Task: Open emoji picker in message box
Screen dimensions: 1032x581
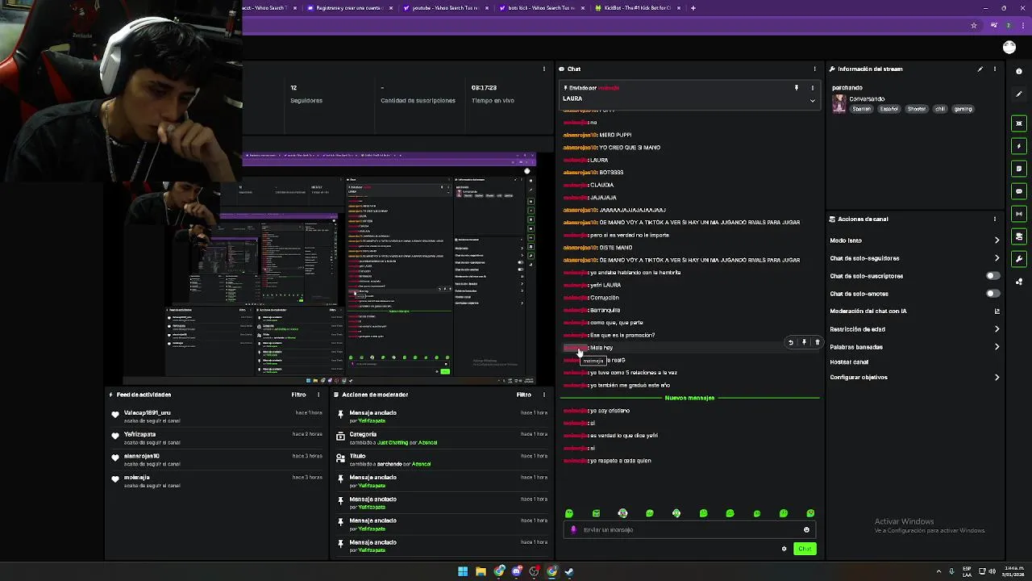Action: click(x=806, y=530)
